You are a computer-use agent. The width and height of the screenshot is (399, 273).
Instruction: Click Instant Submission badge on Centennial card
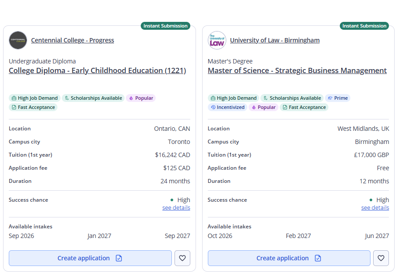(165, 26)
